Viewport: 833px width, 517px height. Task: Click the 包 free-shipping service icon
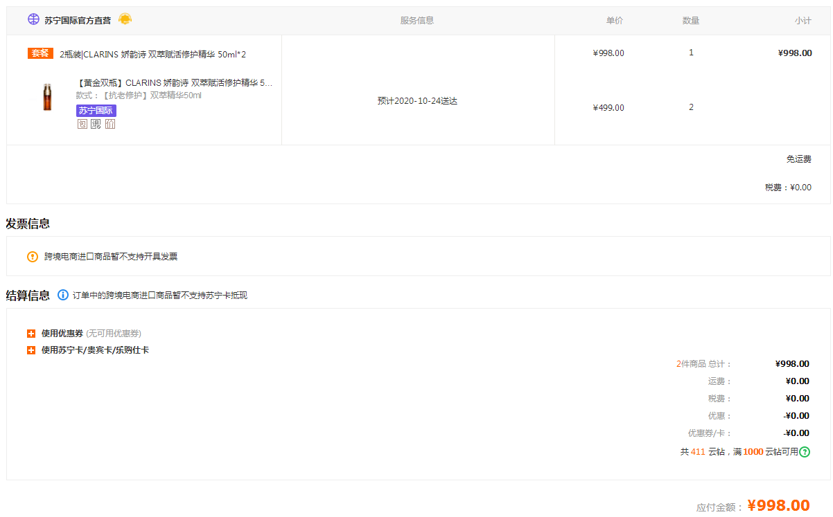tap(82, 124)
